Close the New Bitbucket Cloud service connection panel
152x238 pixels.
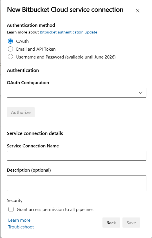tap(138, 11)
